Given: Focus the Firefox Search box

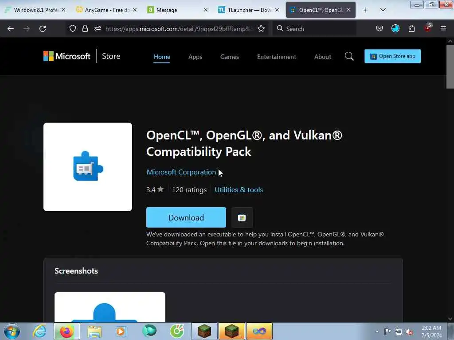Looking at the screenshot, I should coord(315,29).
